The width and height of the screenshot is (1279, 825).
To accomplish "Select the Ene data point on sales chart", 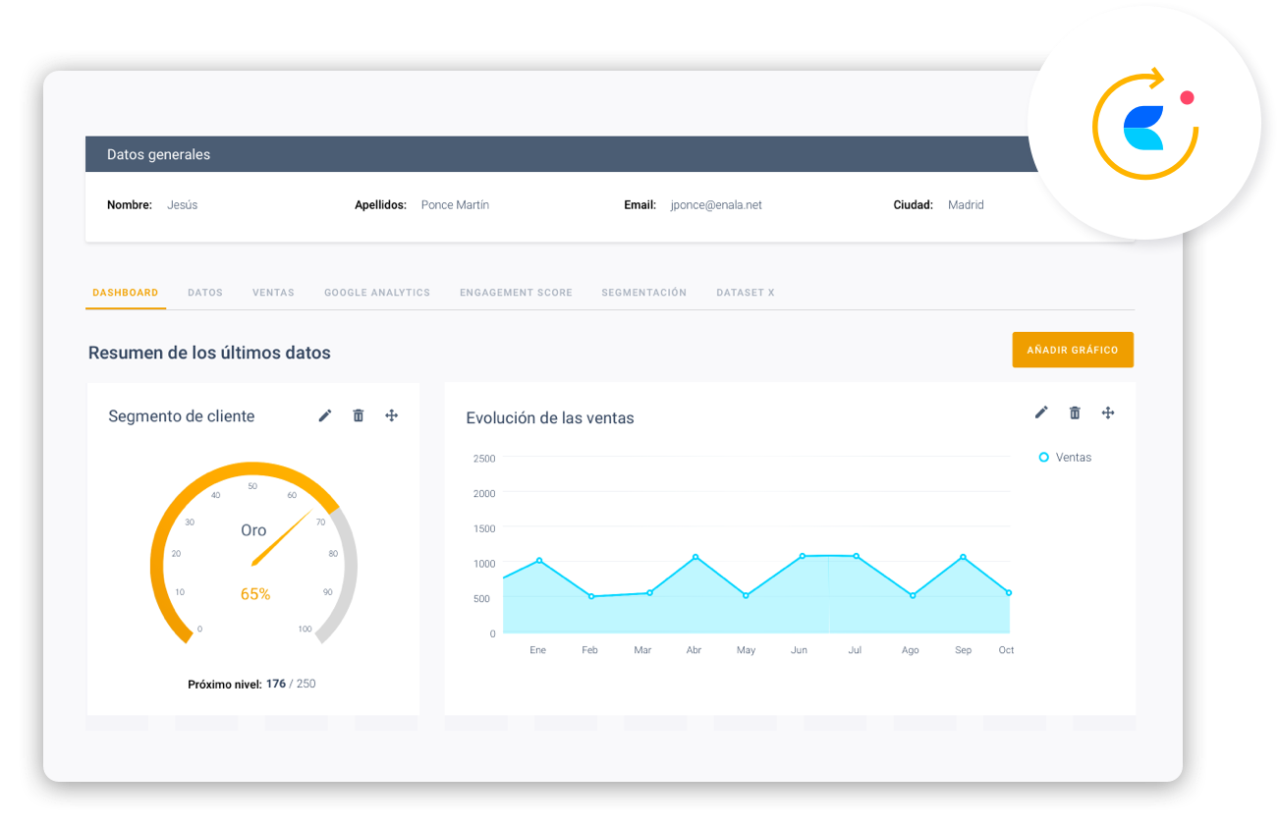I will click(539, 561).
